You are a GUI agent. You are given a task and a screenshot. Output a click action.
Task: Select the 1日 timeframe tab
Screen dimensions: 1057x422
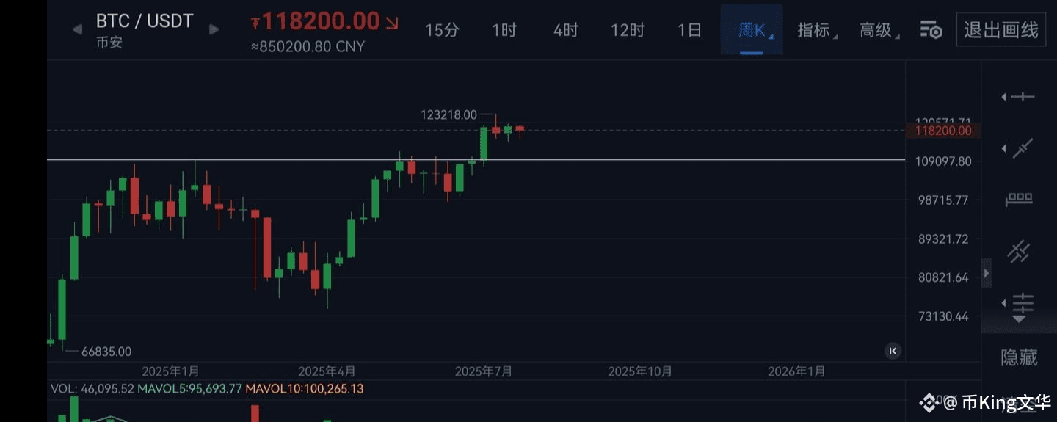[689, 30]
